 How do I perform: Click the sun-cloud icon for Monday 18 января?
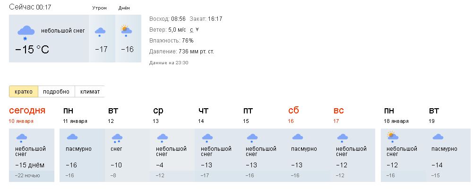(393, 137)
